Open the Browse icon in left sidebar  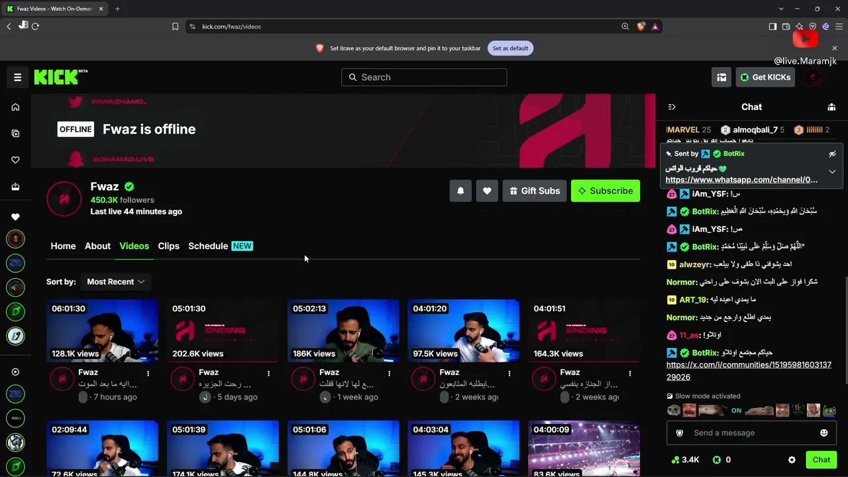coord(15,133)
